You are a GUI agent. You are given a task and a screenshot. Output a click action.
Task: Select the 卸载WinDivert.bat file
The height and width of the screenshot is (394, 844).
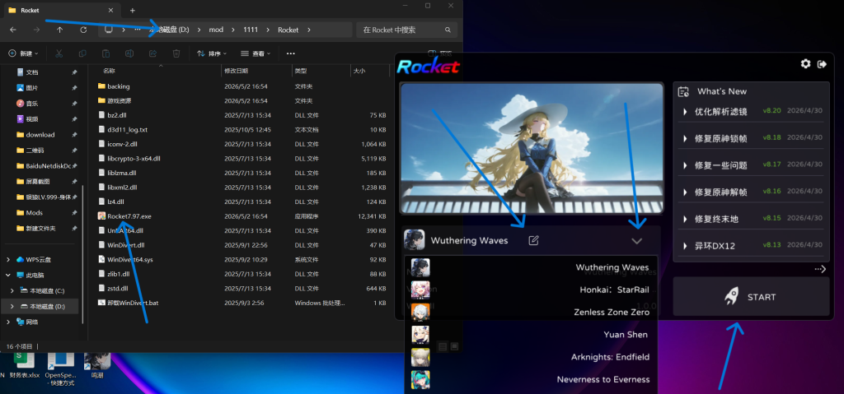[128, 303]
